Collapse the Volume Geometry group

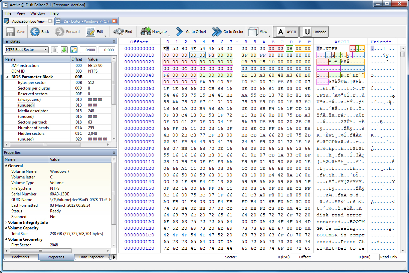(x=6, y=239)
